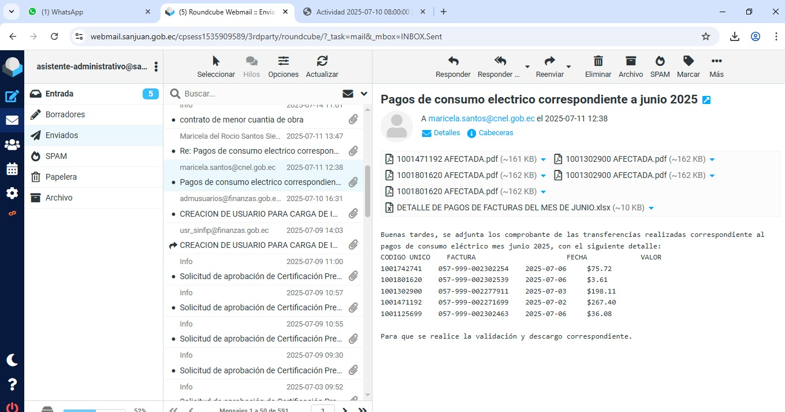Click maricela.santos@cnel.gob.ec recipient link
Viewport: 785px width, 412px height.
click(481, 118)
